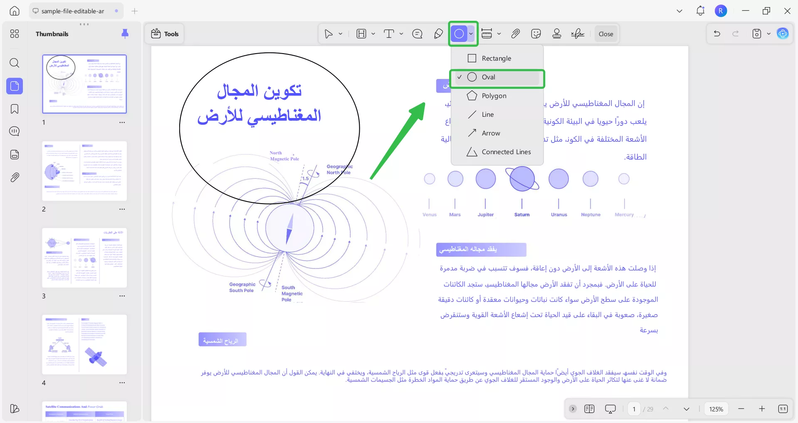
Task: Click the Close button
Action: coord(605,34)
